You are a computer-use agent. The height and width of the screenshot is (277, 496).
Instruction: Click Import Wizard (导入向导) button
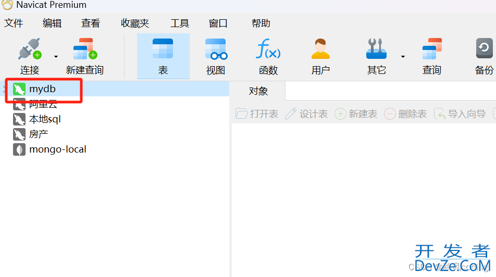[460, 114]
